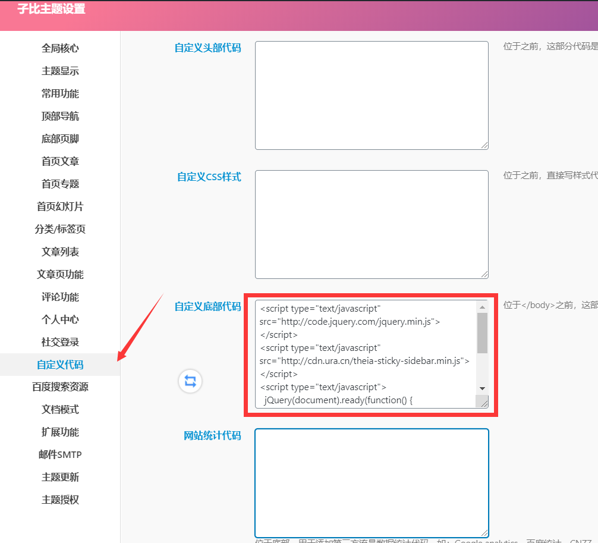Go to 主题授权 settings
The image size is (598, 543).
tap(60, 500)
